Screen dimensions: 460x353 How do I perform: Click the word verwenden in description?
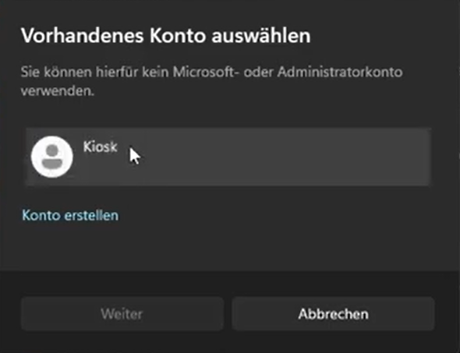pyautogui.click(x=57, y=91)
